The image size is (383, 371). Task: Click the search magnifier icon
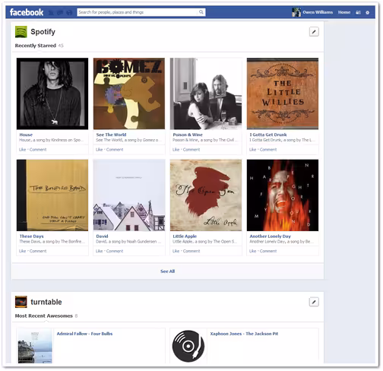click(x=201, y=12)
